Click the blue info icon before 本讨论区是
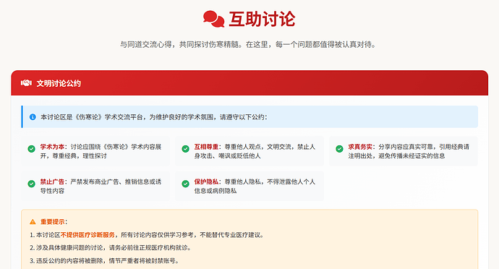 tap(33, 117)
